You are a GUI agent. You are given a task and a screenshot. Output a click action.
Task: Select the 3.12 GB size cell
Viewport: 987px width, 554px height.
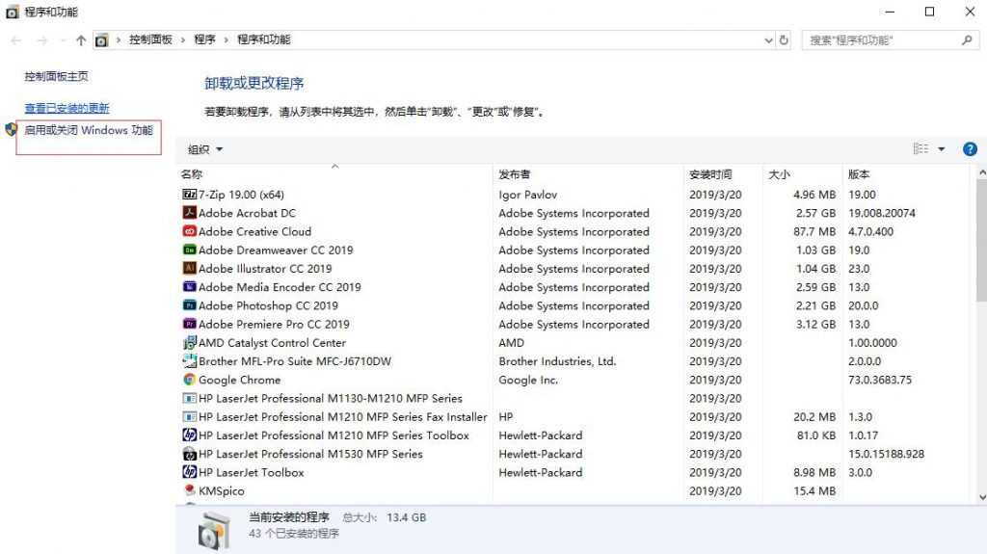[815, 325]
